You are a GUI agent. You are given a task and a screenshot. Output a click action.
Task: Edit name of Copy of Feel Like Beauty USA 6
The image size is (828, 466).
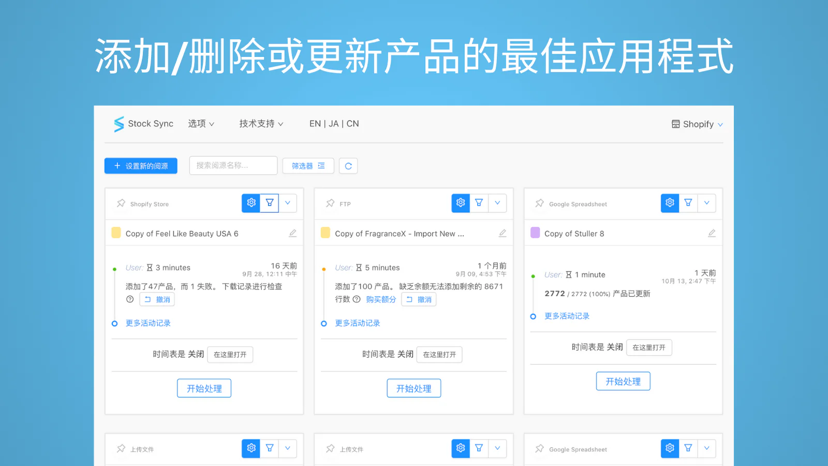pos(293,234)
